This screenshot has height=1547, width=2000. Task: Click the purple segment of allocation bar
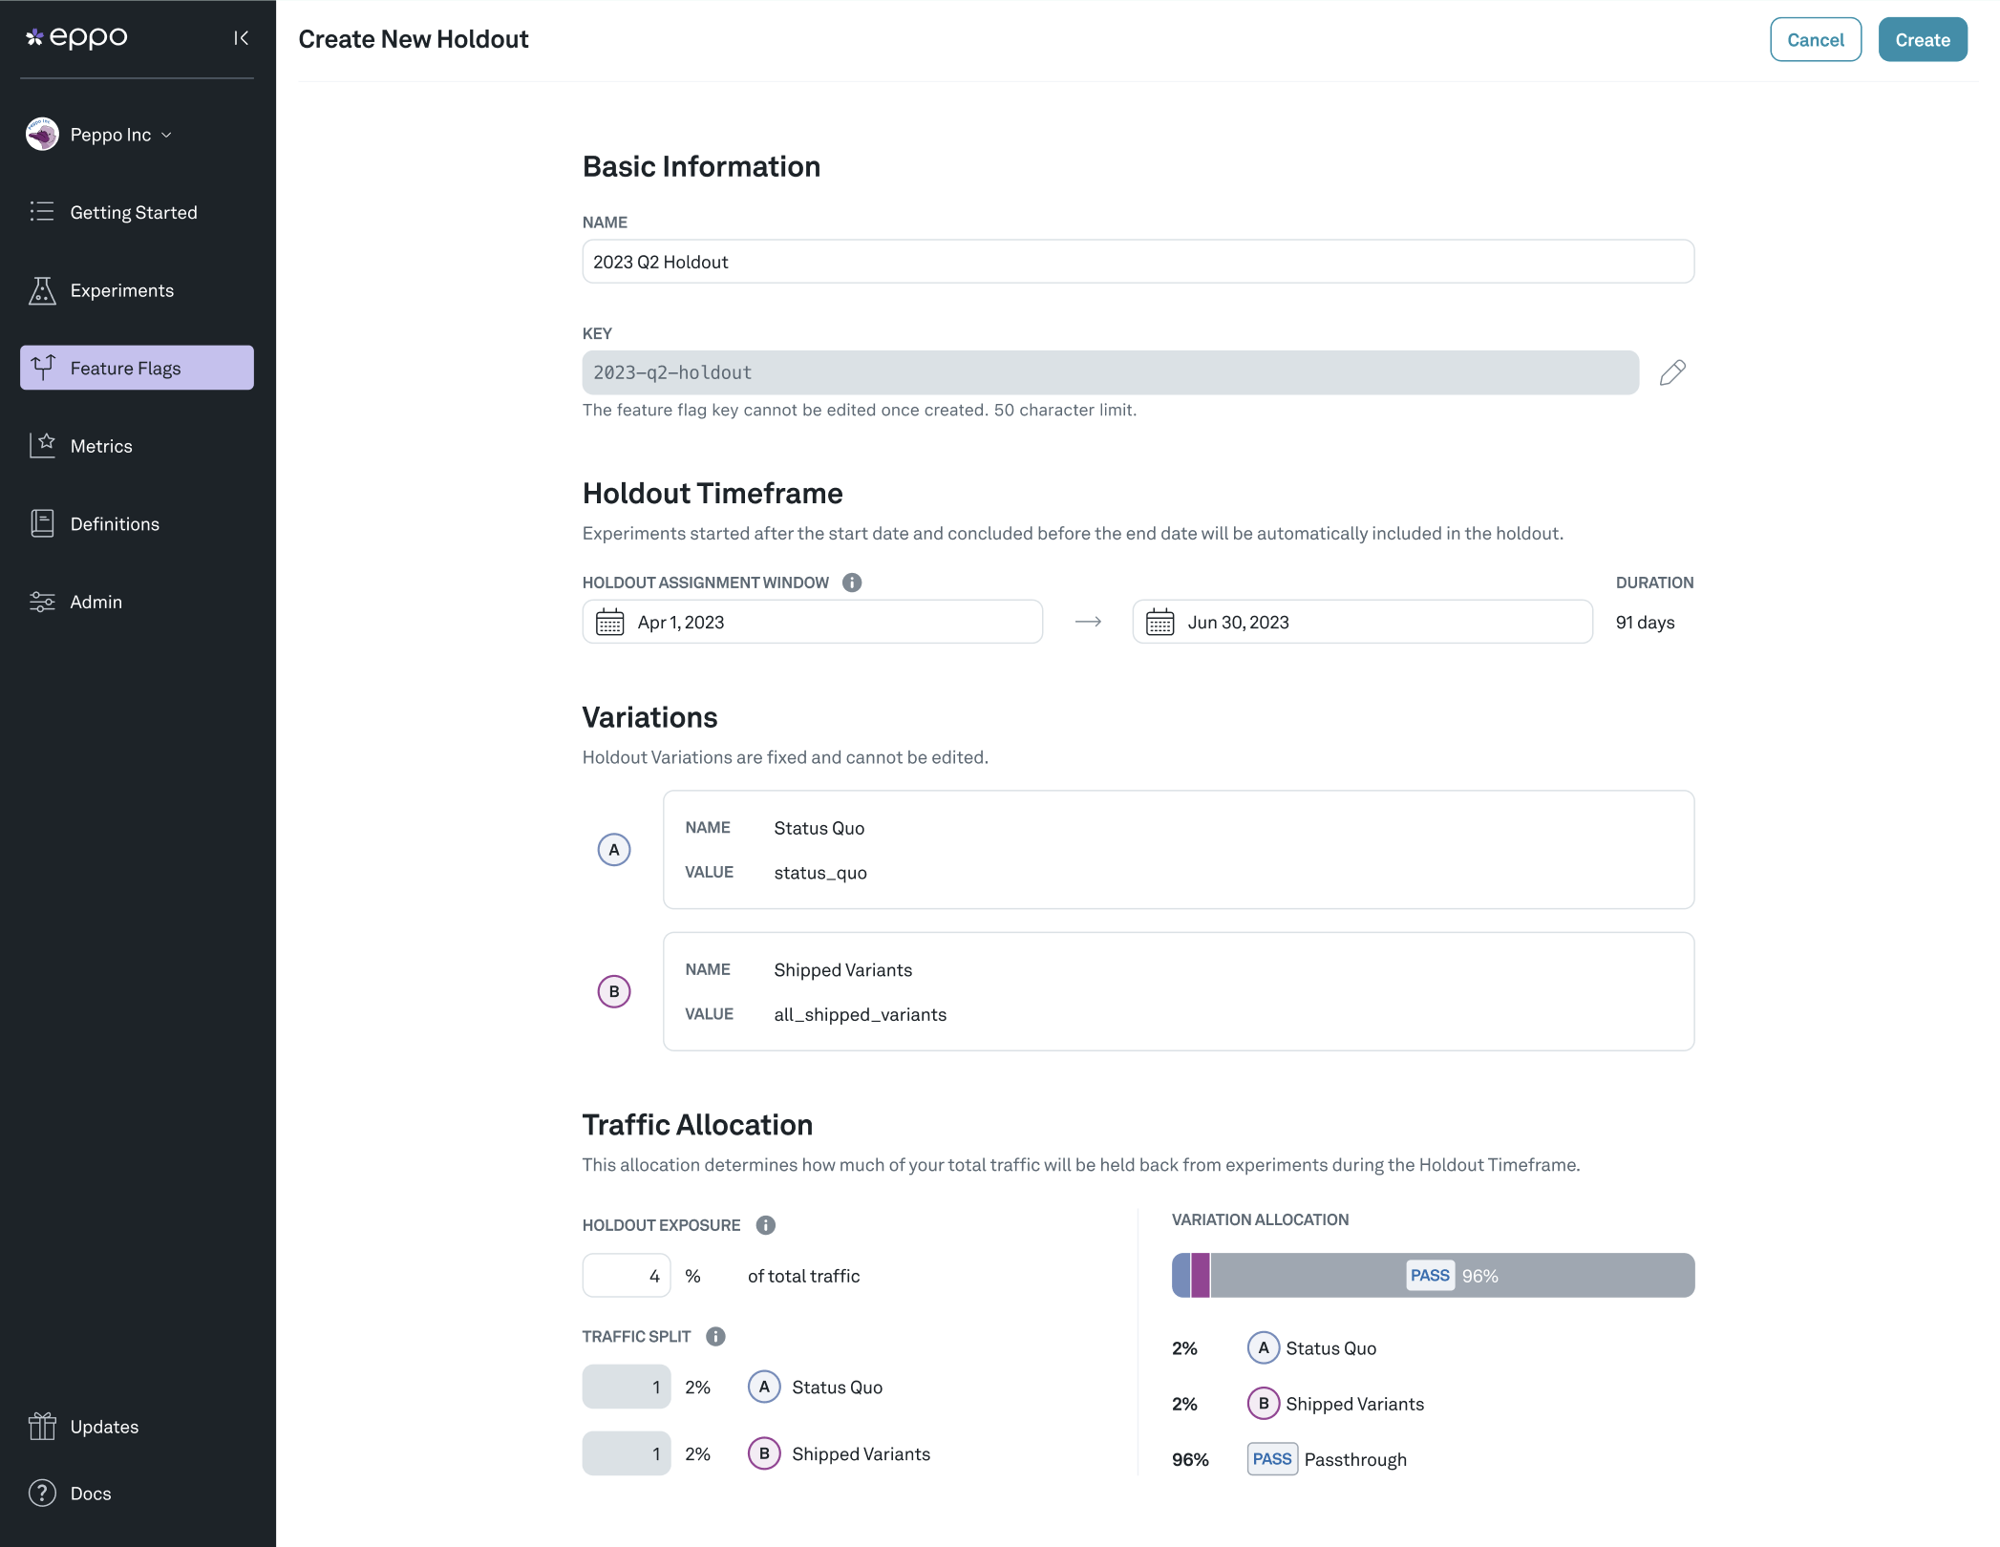click(1201, 1276)
